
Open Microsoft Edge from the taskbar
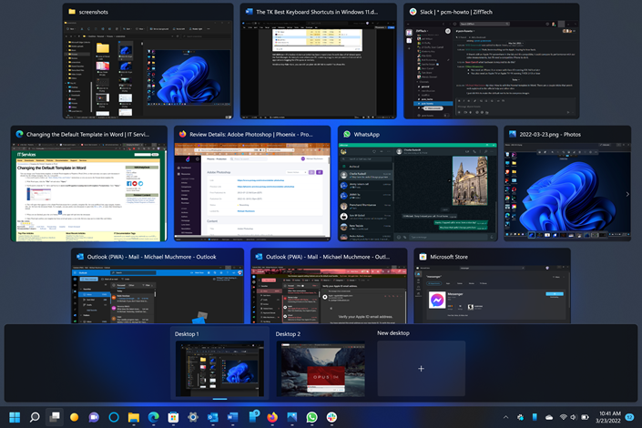[153, 417]
